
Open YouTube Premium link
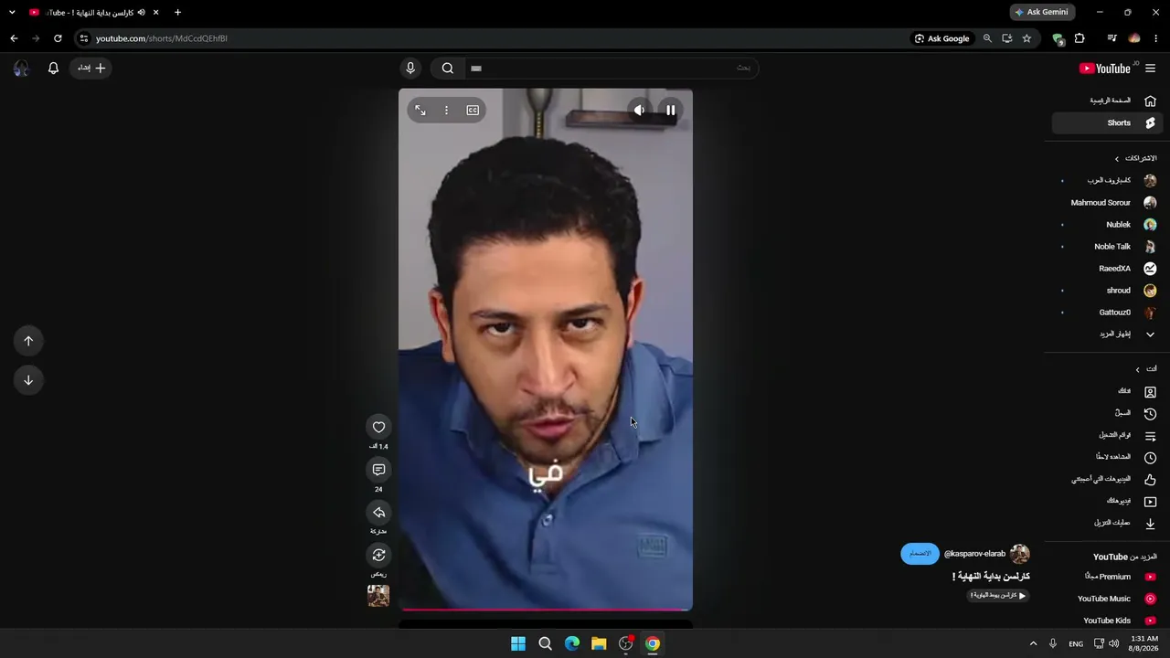(x=1107, y=577)
